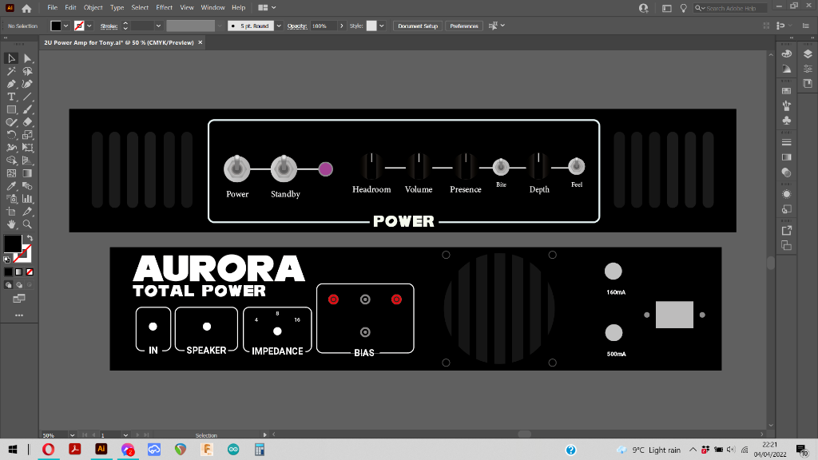Open the fill color dropdown
Screen dimensions: 818x460
click(x=67, y=26)
